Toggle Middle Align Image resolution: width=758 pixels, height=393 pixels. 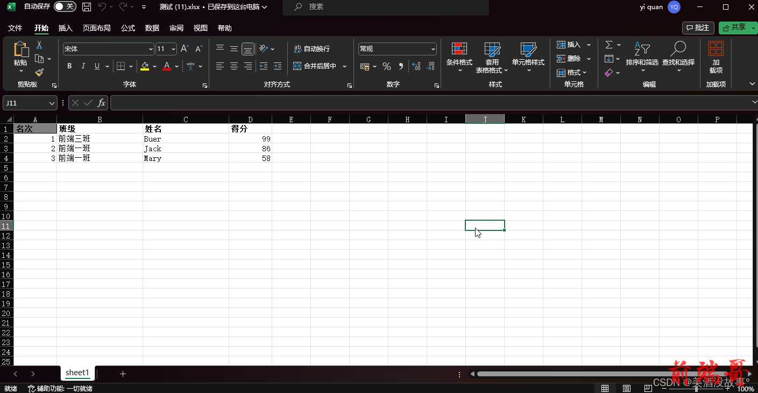pyautogui.click(x=234, y=48)
